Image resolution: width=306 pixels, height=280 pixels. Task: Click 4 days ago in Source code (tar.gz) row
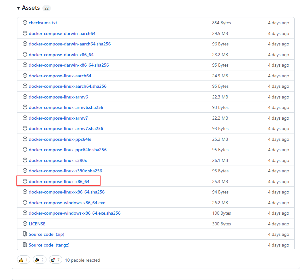[x=278, y=245]
